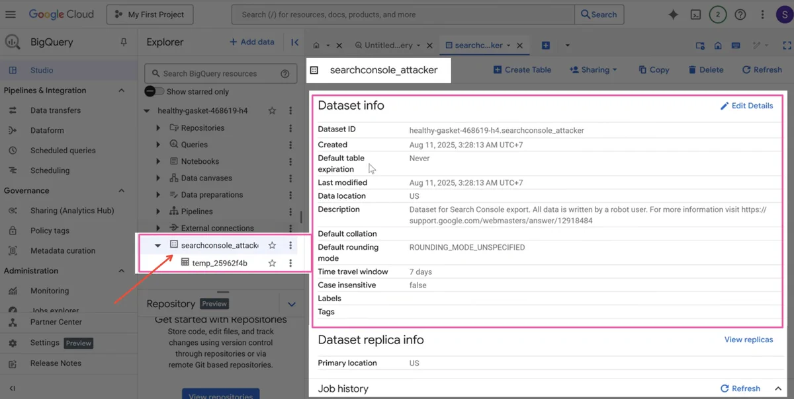Open Sharing (Analytics Hub) page
Viewport: 794px width, 399px height.
coord(71,211)
